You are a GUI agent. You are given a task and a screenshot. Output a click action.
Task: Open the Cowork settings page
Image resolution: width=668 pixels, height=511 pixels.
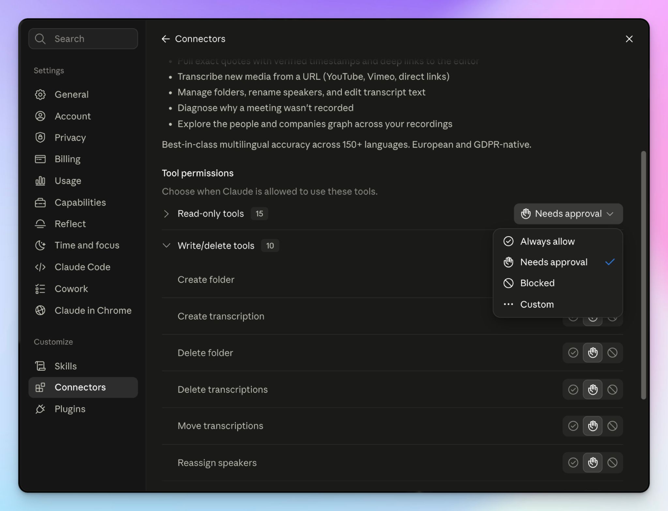point(83,289)
